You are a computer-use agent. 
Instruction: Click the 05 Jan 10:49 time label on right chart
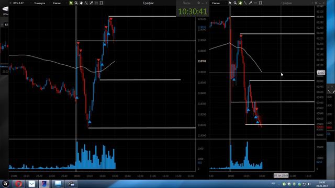tap(281, 175)
